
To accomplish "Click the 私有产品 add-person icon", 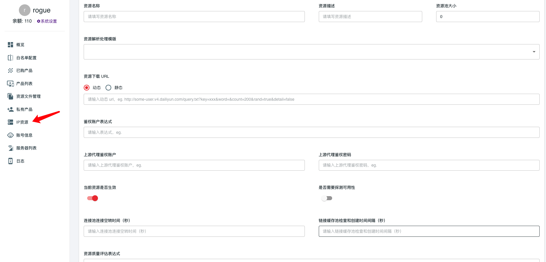I will [x=10, y=109].
